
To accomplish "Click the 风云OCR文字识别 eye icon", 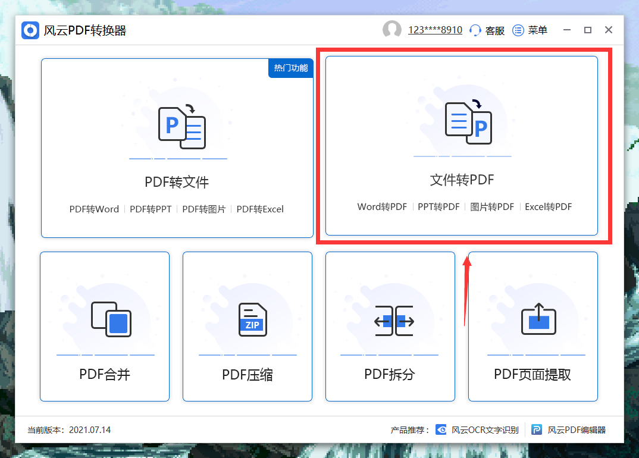I will pos(441,429).
